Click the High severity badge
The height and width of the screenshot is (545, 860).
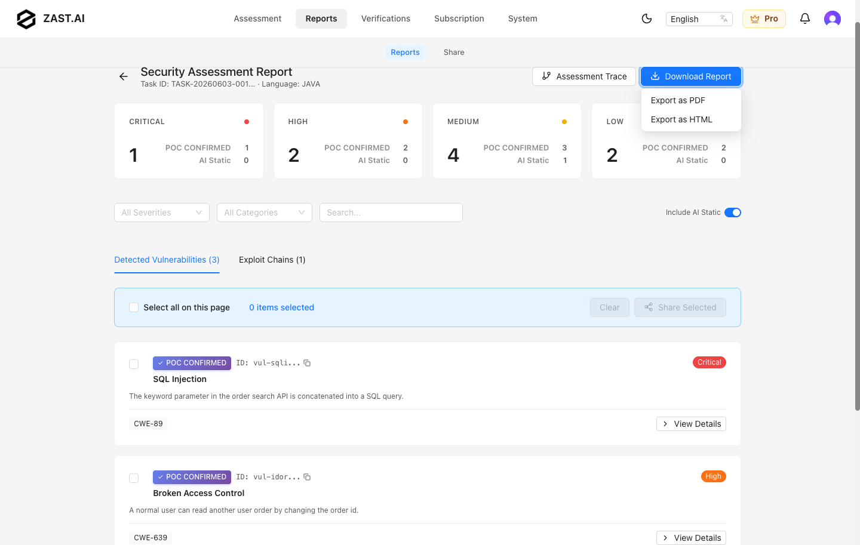[x=713, y=476]
